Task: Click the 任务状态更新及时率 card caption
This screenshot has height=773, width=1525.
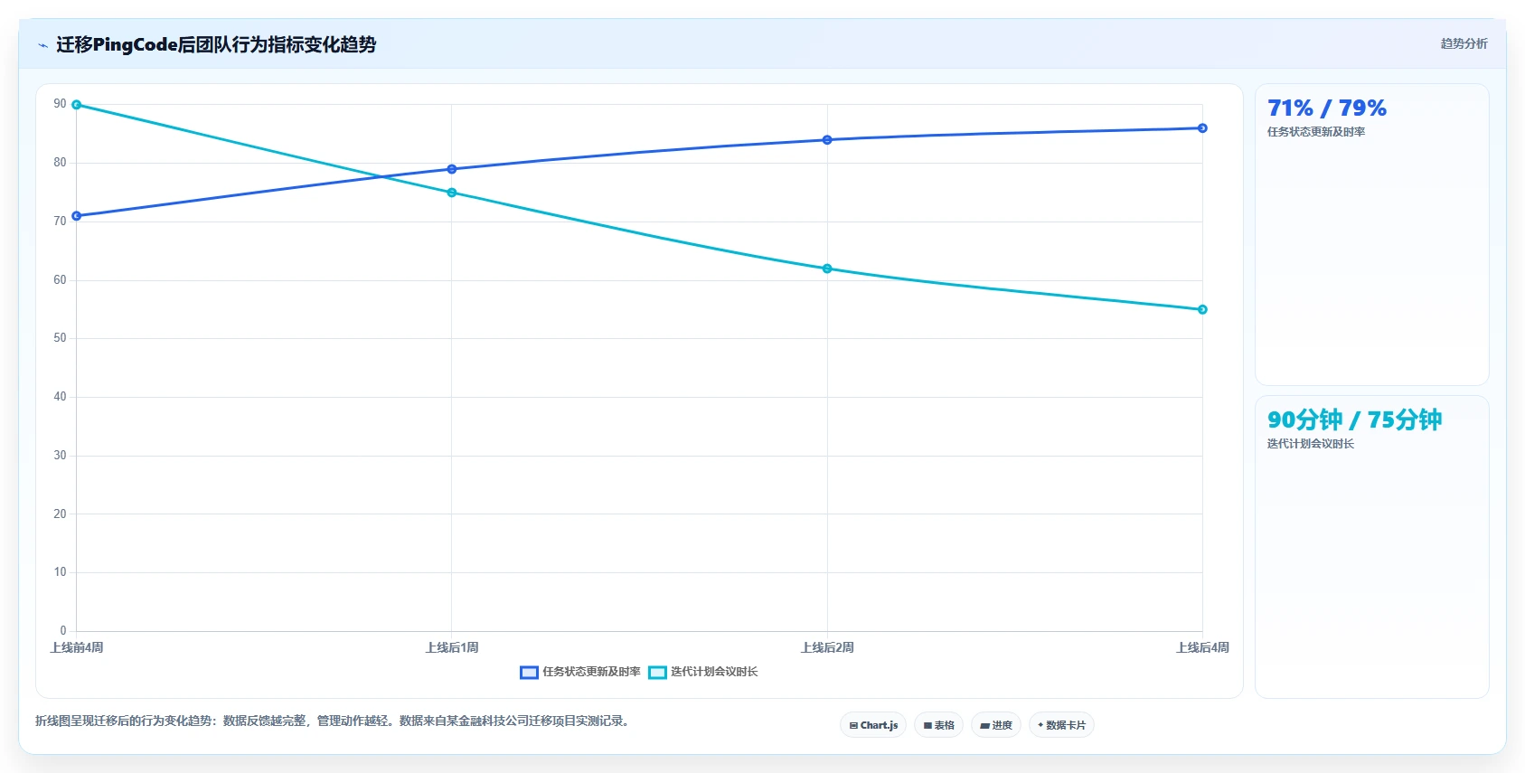Action: (x=1316, y=132)
